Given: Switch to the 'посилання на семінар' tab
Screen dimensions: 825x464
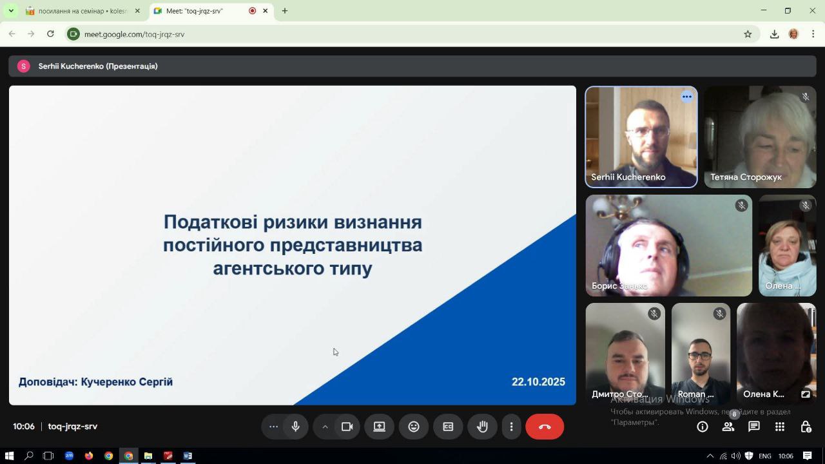Looking at the screenshot, I should click(x=82, y=11).
